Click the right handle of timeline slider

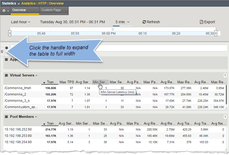[x=217, y=34]
